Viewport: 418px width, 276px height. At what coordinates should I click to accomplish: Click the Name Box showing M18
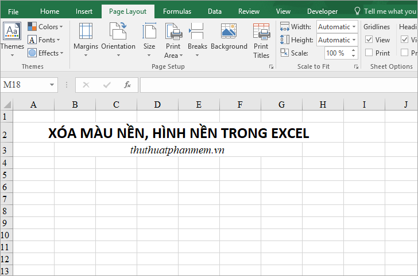[24, 85]
